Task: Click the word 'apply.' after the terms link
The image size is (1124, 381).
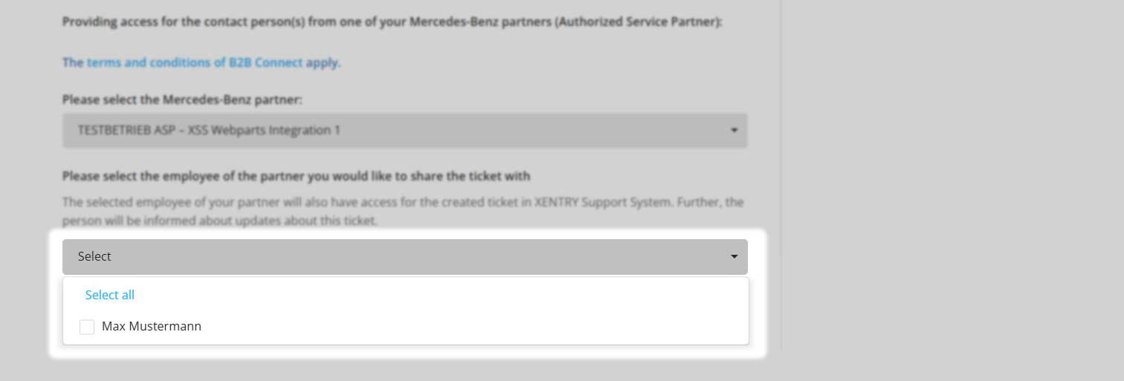Action: click(x=323, y=62)
